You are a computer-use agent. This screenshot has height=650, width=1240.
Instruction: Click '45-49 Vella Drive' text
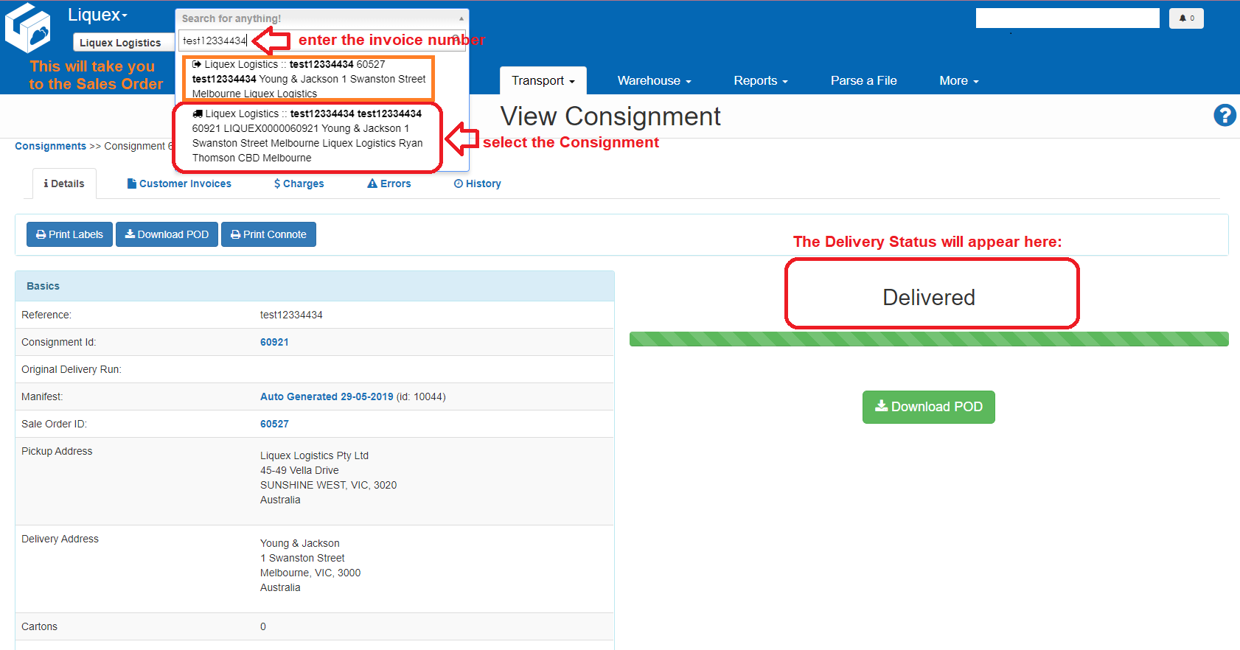(299, 470)
